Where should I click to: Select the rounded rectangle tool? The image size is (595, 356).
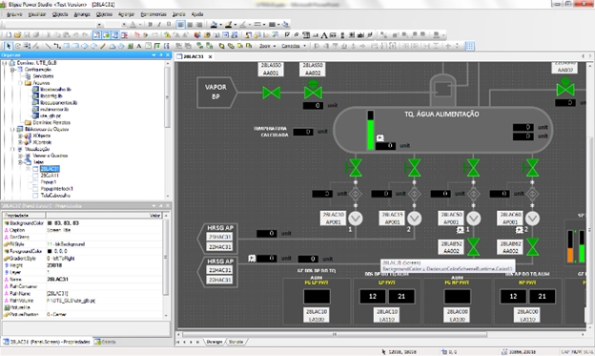75,46
